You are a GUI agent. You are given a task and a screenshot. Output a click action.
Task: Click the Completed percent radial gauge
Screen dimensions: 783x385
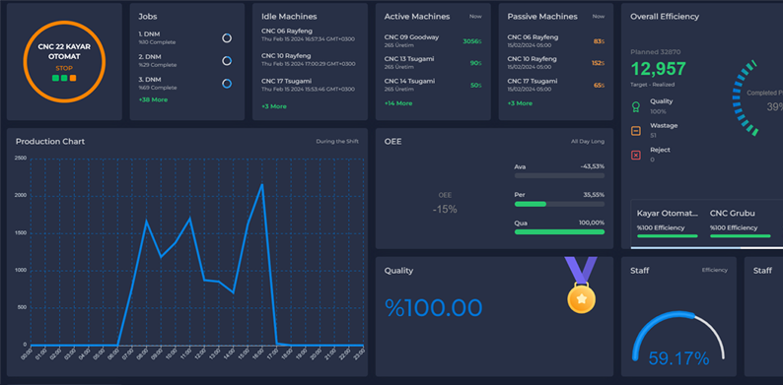click(757, 98)
